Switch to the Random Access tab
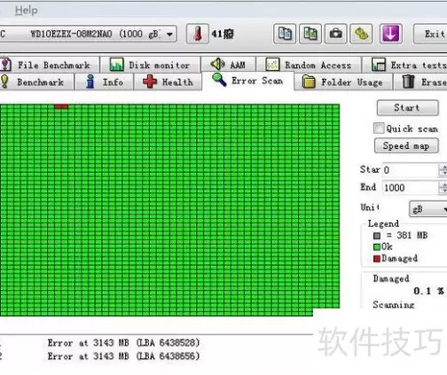This screenshot has width=447, height=375. point(309,65)
